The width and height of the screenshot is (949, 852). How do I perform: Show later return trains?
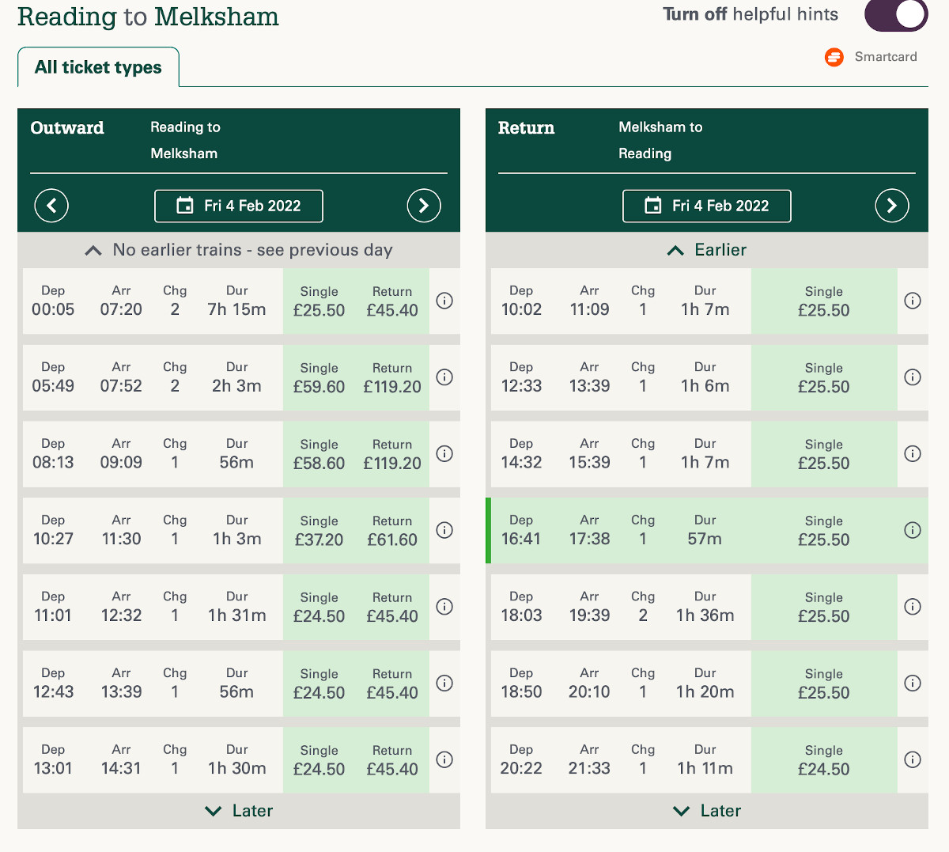[x=707, y=811]
